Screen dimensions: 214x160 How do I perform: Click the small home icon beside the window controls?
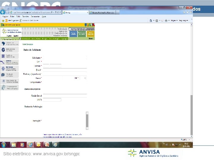click(x=184, y=12)
